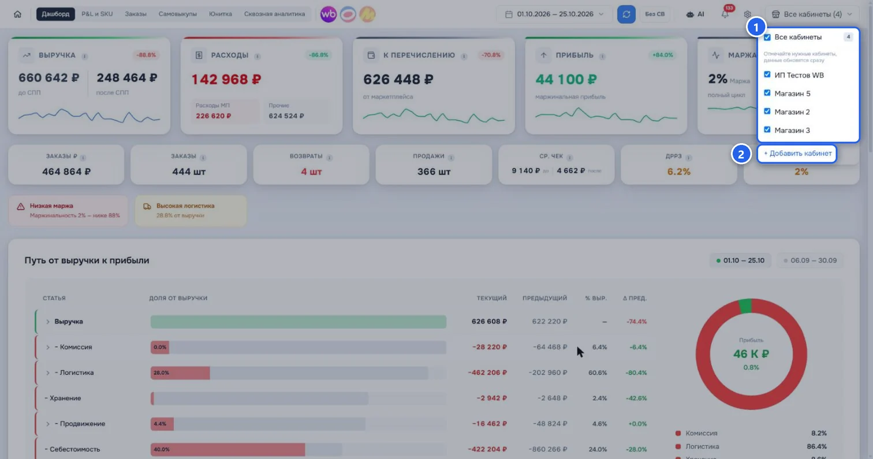Viewport: 873px width, 459px height.
Task: Click the red Логистика legend swatch
Action: point(678,446)
